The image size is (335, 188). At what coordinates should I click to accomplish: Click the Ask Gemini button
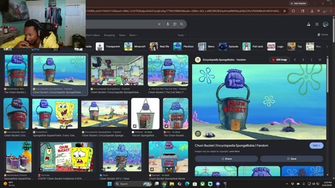coord(298,4)
